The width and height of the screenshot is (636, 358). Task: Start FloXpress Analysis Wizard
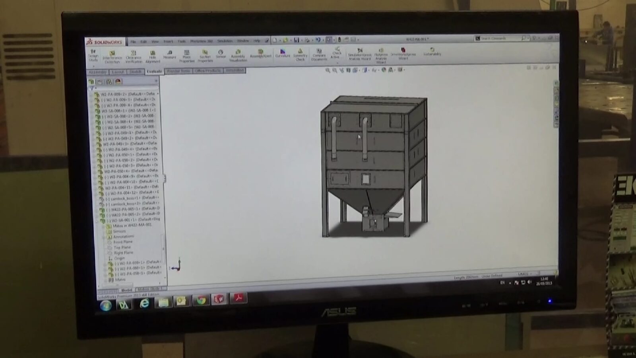tap(381, 56)
